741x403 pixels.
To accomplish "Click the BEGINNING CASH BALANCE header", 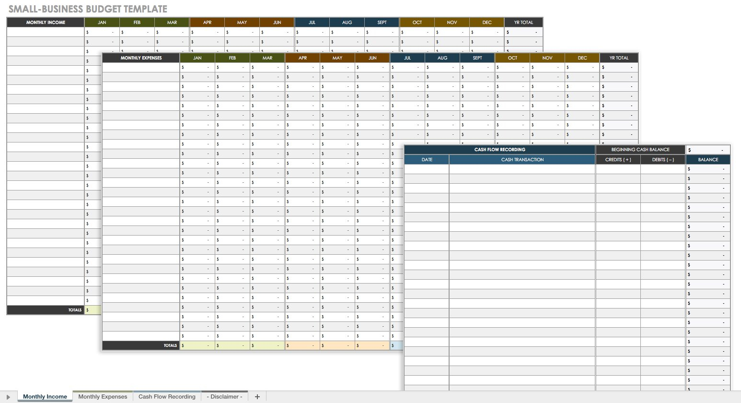I will tap(639, 149).
